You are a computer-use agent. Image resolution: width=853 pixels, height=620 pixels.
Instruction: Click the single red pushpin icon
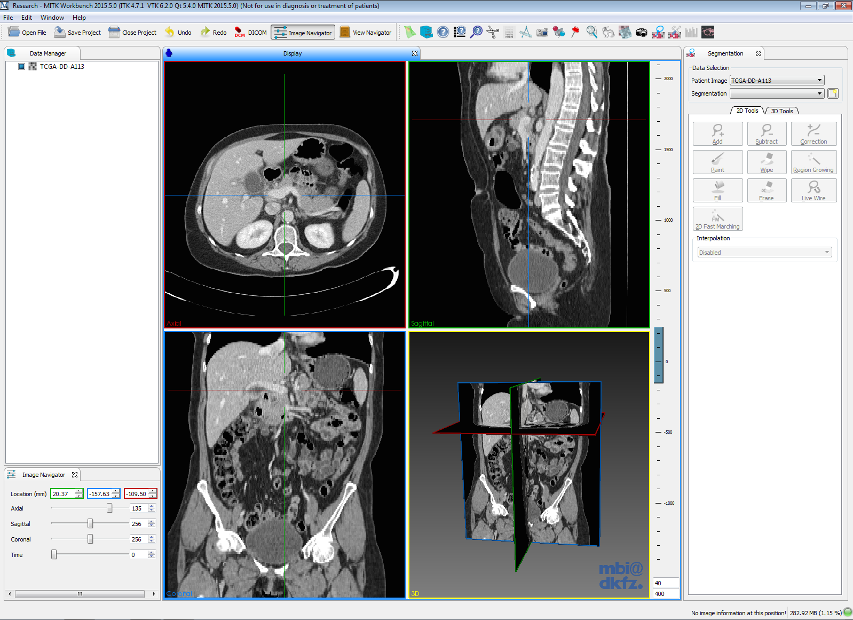[575, 32]
